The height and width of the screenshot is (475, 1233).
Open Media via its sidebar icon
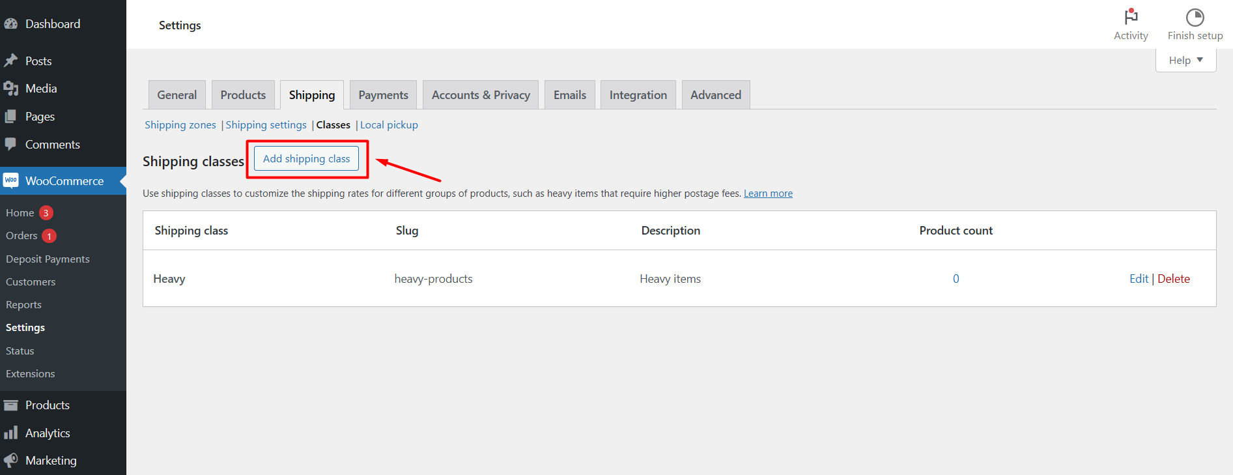(x=10, y=89)
